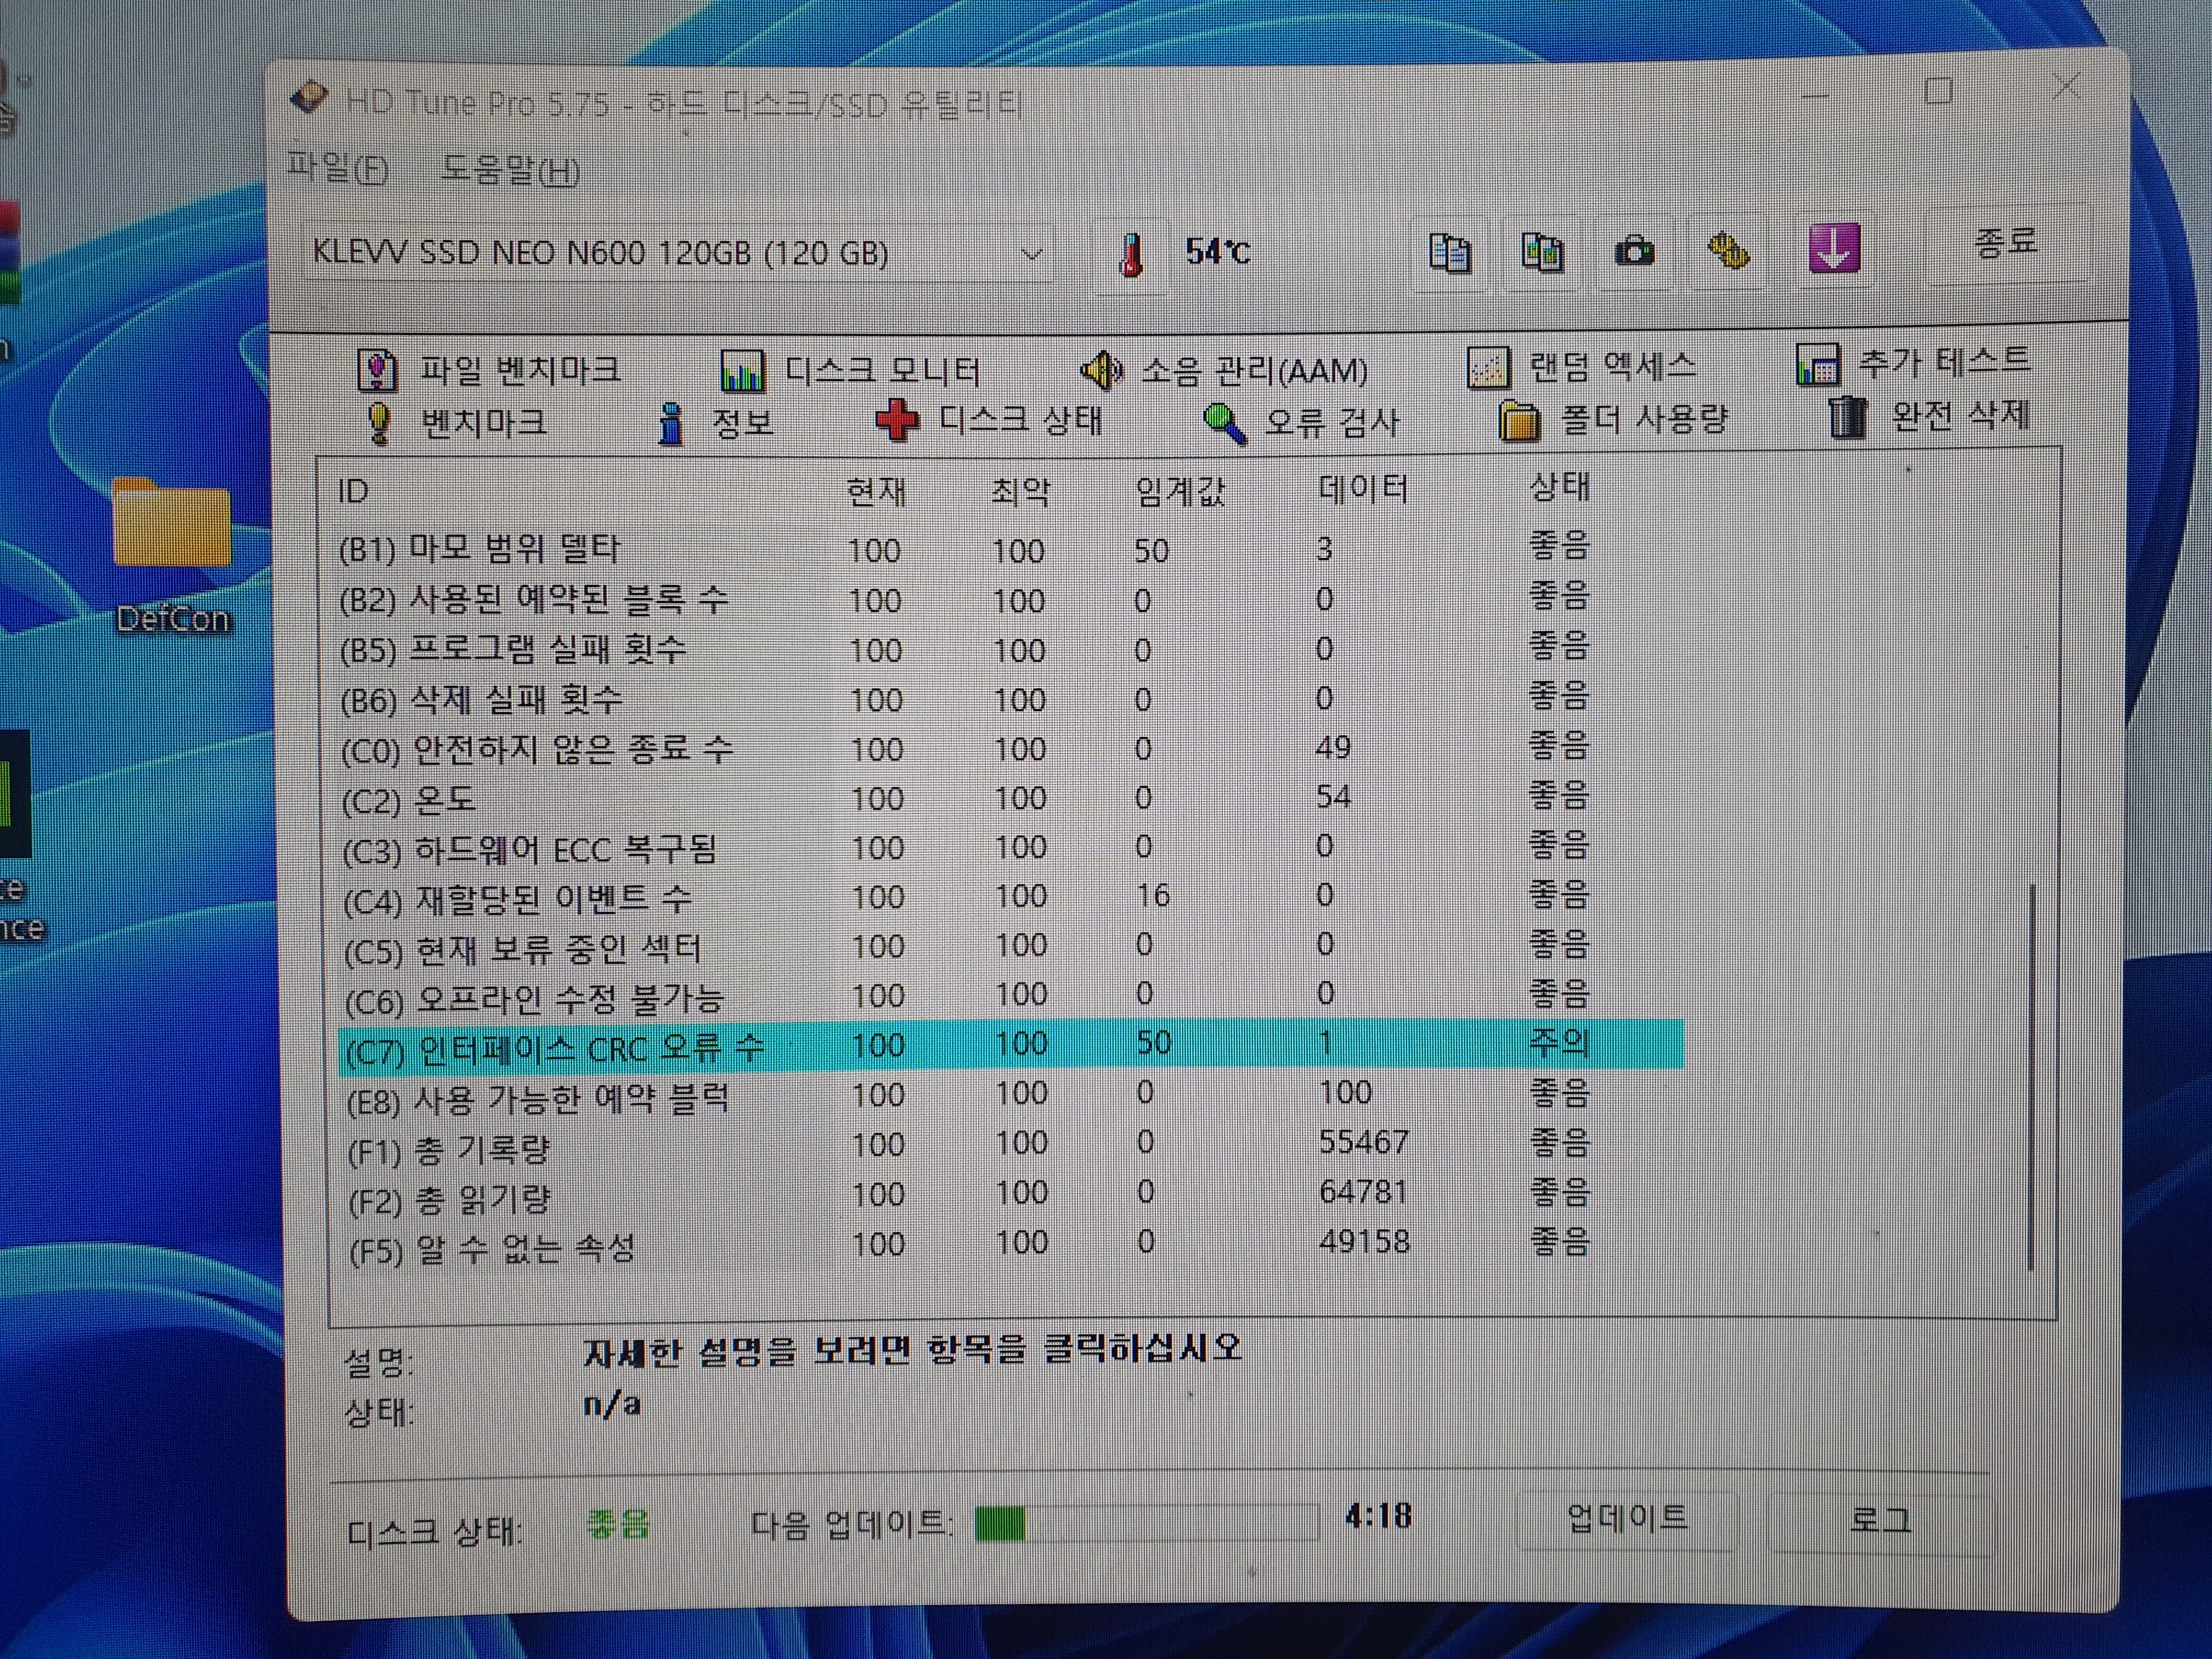Click the purple minimize-to-tray arrow icon

pos(1834,248)
